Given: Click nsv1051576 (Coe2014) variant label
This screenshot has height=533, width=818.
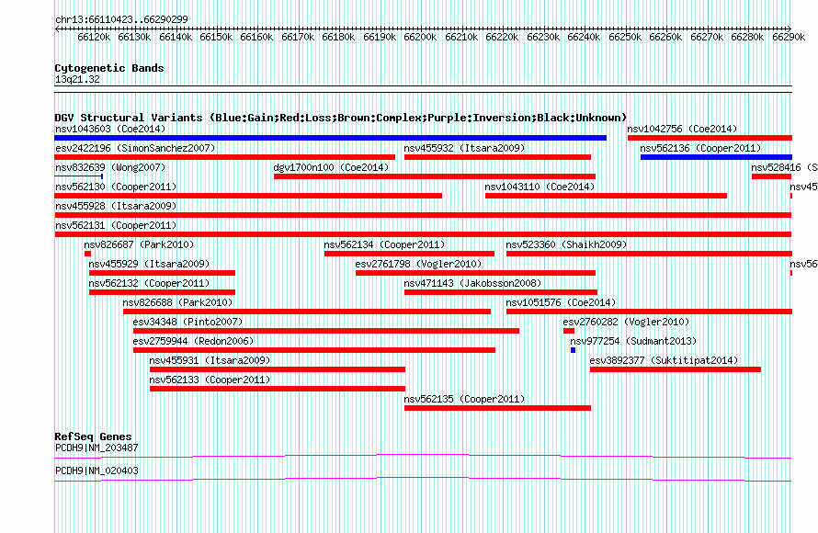Looking at the screenshot, I should tap(561, 302).
